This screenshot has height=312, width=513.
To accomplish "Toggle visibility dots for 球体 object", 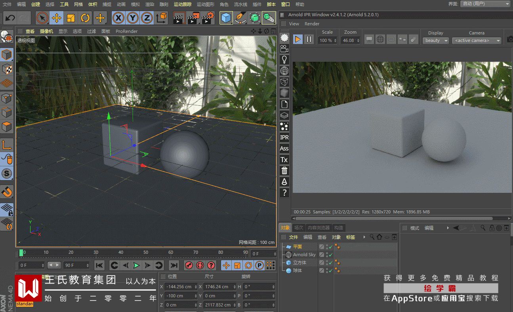I will [327, 270].
